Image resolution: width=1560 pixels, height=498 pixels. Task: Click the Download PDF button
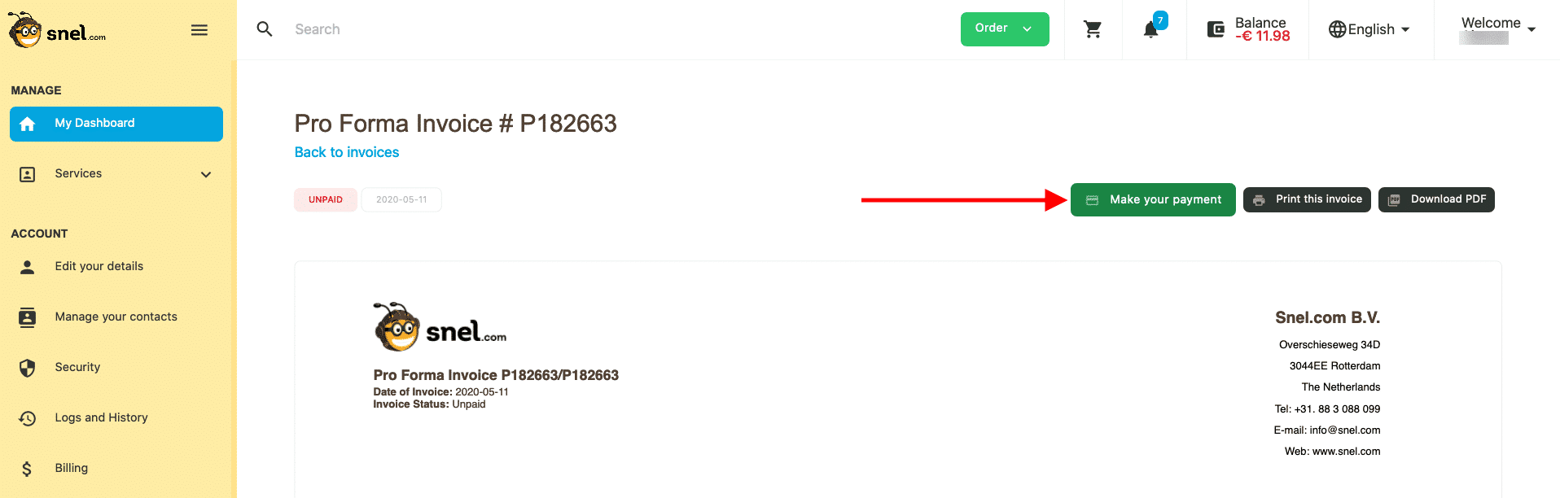1436,199
